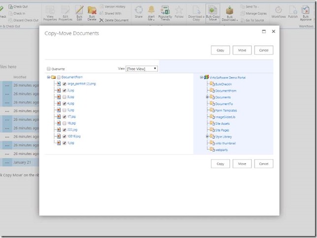317x238 pixels.
Task: Expand the Style Library folder node
Action: 207,137
